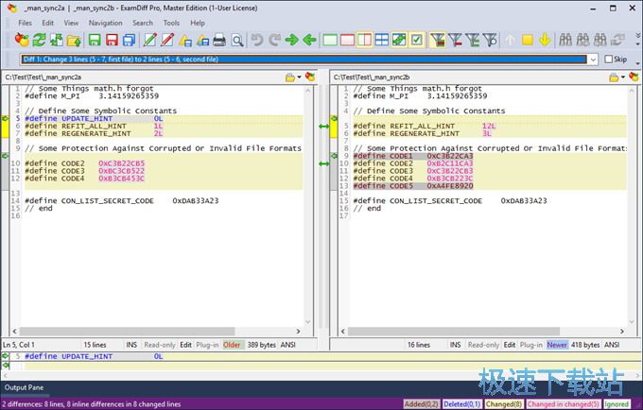Image resolution: width=643 pixels, height=410 pixels.
Task: Enable the Skip checkbox
Action: (x=608, y=59)
